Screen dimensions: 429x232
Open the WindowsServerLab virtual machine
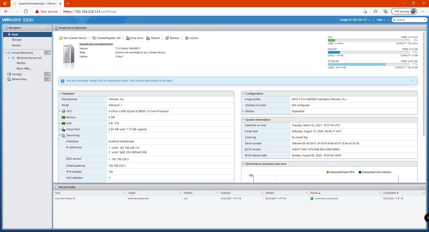coord(29,58)
